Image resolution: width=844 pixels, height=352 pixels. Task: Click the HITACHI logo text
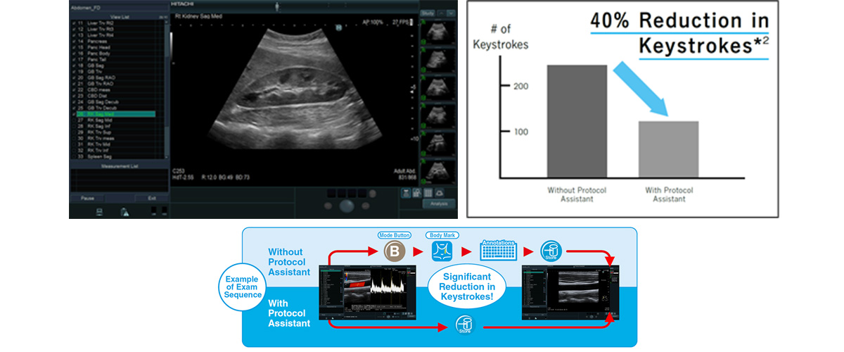[x=182, y=4]
